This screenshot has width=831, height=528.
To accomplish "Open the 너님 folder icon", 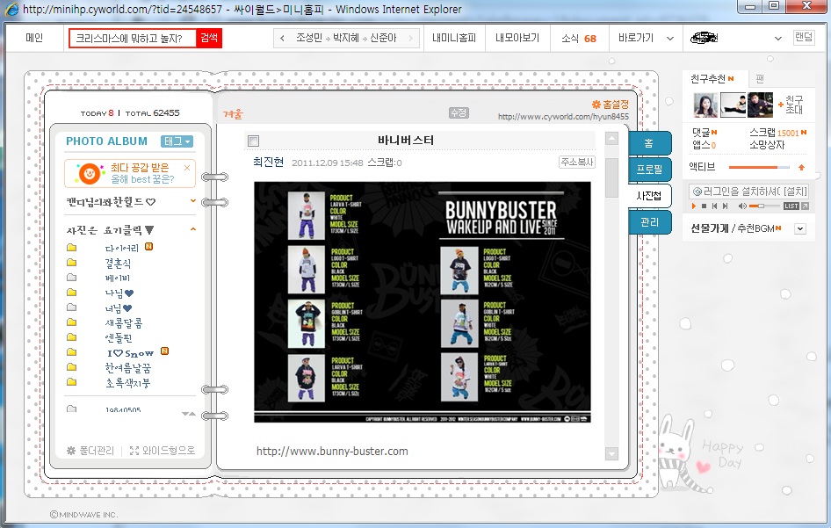I will [71, 307].
